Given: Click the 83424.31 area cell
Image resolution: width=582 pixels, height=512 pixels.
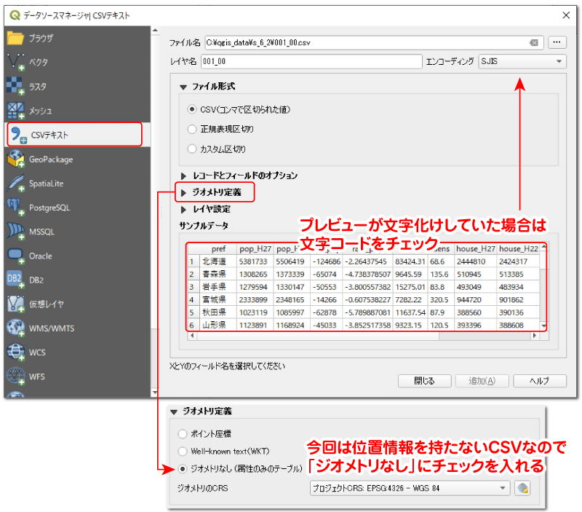Looking at the screenshot, I should tap(410, 261).
